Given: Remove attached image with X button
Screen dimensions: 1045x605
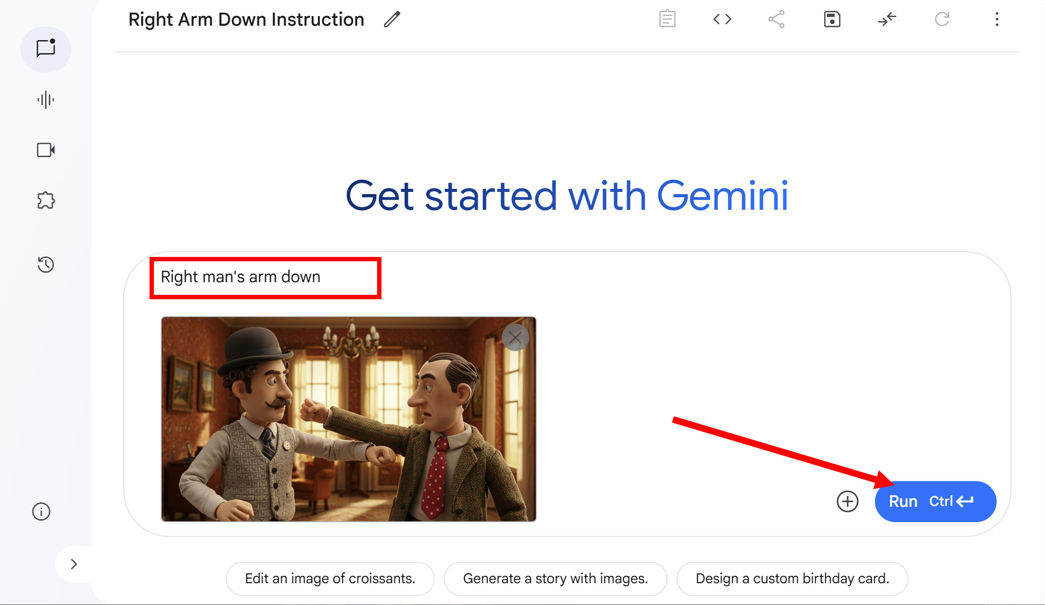Looking at the screenshot, I should click(x=515, y=337).
